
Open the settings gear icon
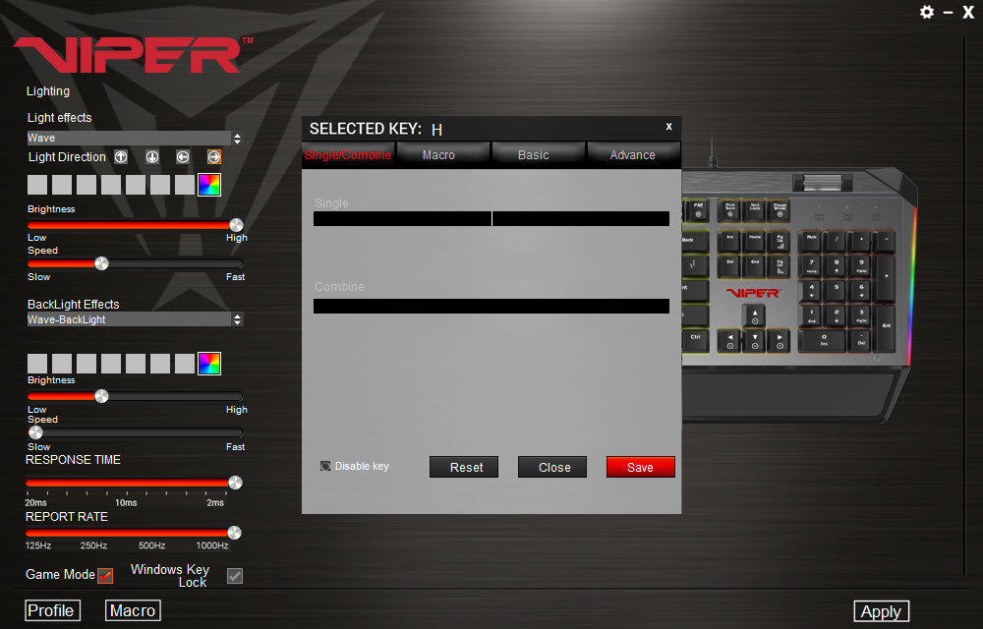coord(927,12)
